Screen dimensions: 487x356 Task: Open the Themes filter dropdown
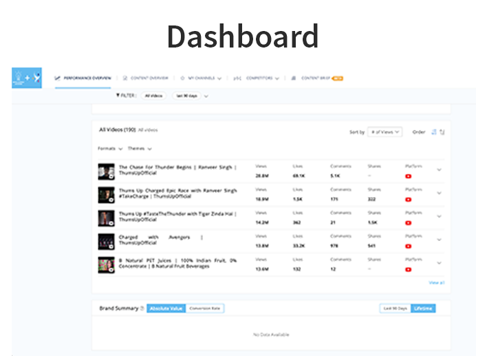point(140,149)
